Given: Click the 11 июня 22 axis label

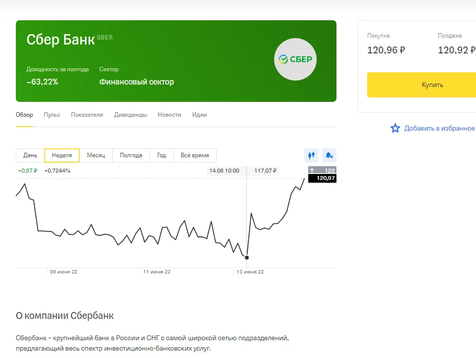Looking at the screenshot, I should point(157,272).
